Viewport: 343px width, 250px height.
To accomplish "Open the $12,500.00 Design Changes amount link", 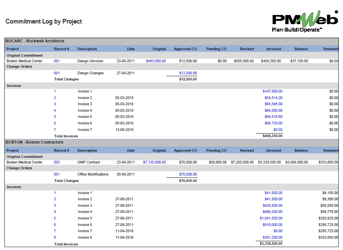I will pyautogui.click(x=188, y=73).
